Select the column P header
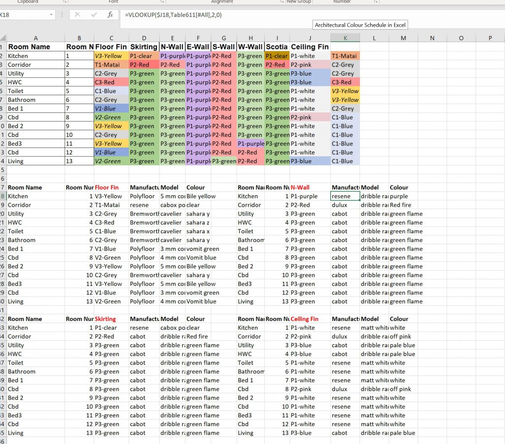 (x=490, y=38)
